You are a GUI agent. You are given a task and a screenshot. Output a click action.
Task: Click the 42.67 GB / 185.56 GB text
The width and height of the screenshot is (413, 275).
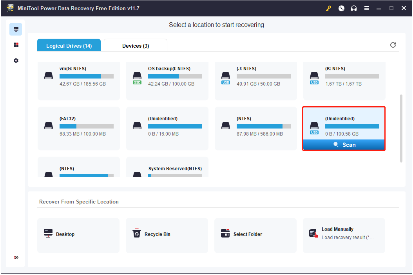(83, 84)
